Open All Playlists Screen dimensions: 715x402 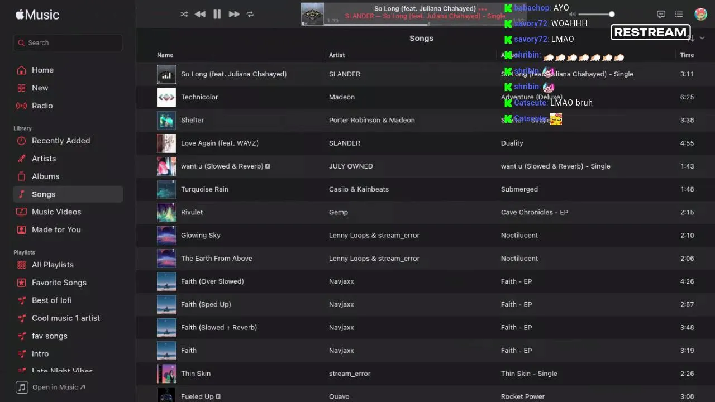coord(68,265)
